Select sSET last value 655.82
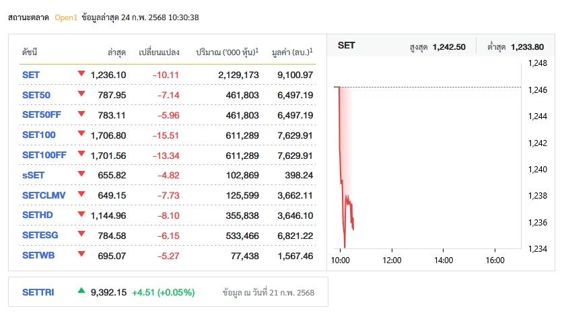 pyautogui.click(x=112, y=175)
